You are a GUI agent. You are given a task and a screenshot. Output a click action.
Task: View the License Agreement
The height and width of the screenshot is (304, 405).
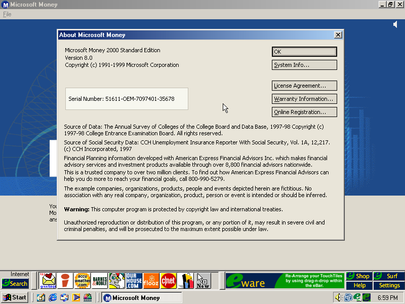pyautogui.click(x=304, y=86)
